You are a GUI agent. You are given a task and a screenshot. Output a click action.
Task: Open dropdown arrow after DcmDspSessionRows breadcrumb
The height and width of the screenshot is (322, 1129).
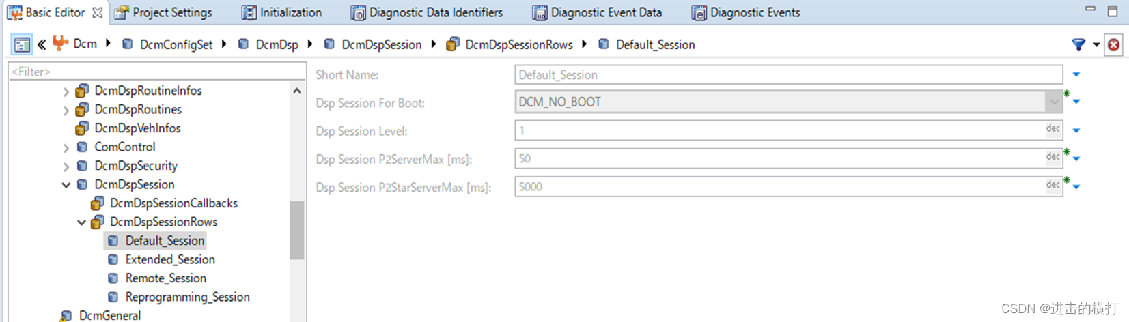coord(585,44)
